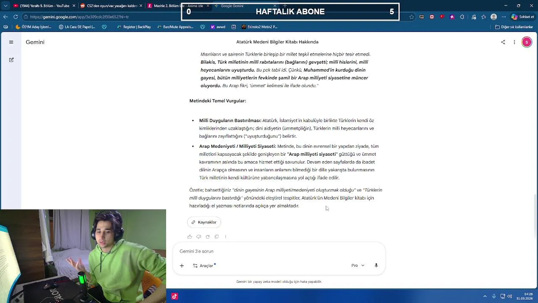This screenshot has height=303, width=538.
Task: Reload the page with the refresh icon
Action: click(x=16, y=17)
